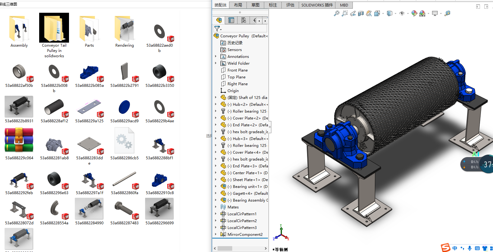Select the Front Plane tree item
The width and height of the screenshot is (493, 252).
(x=237, y=70)
